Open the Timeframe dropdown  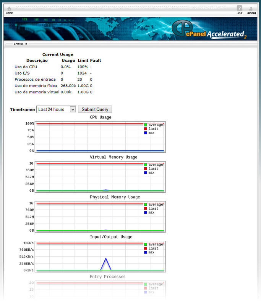tap(56, 109)
